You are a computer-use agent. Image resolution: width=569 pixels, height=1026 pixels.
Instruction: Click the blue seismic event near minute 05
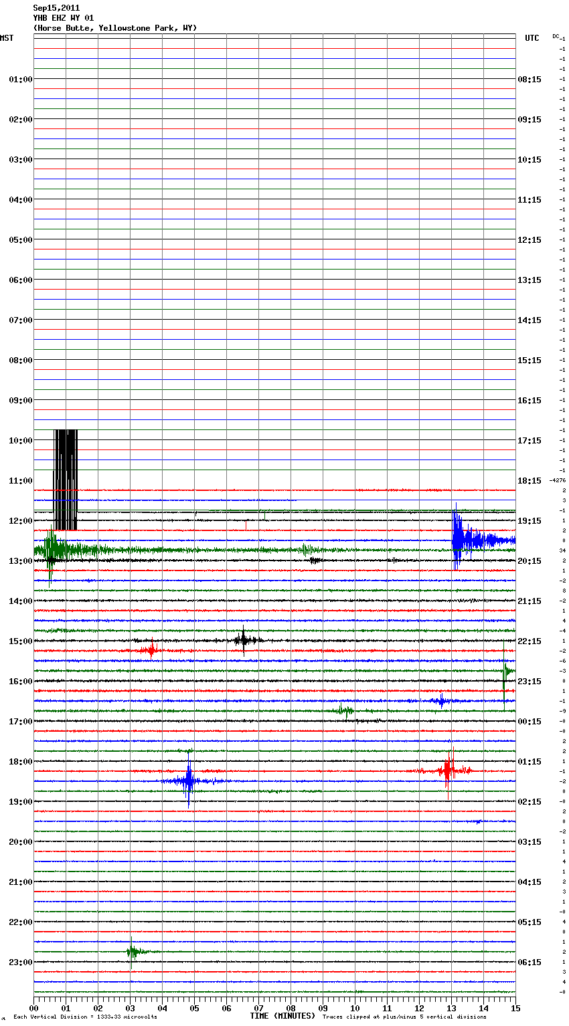coord(189,781)
